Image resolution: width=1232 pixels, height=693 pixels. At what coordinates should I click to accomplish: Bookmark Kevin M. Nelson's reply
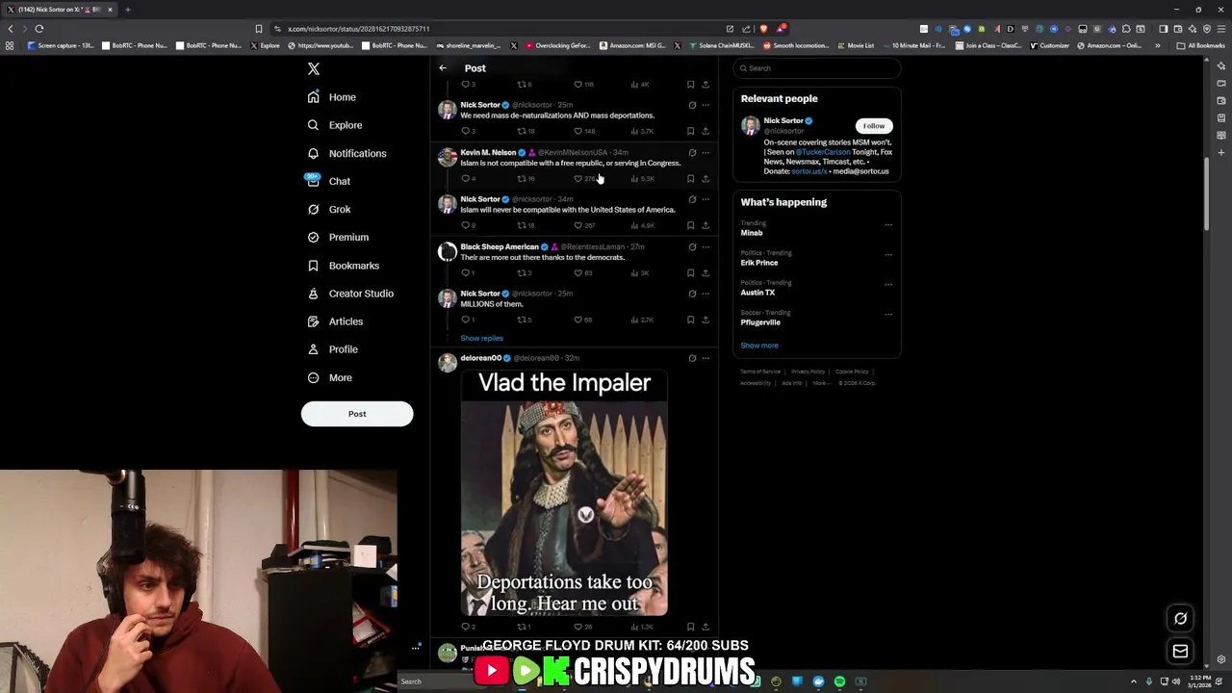[690, 179]
